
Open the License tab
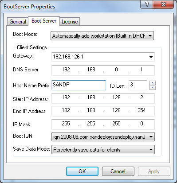(70, 22)
